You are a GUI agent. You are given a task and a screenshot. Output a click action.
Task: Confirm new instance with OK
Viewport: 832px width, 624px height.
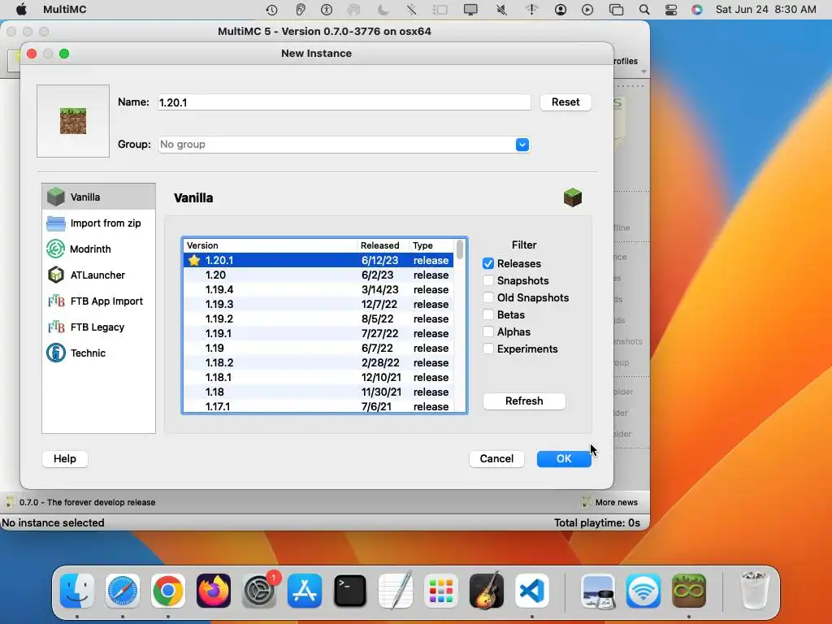[564, 459]
